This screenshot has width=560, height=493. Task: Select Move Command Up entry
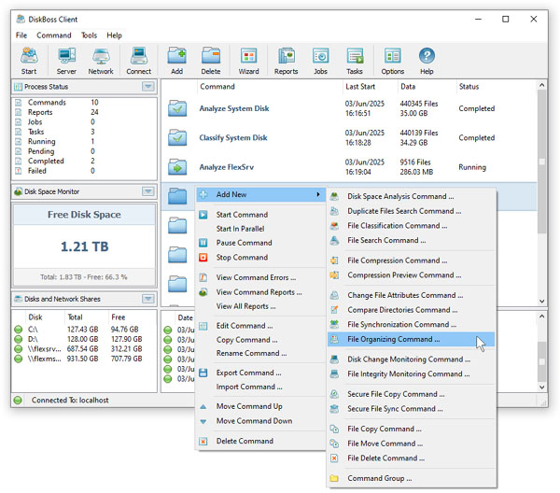tap(260, 406)
